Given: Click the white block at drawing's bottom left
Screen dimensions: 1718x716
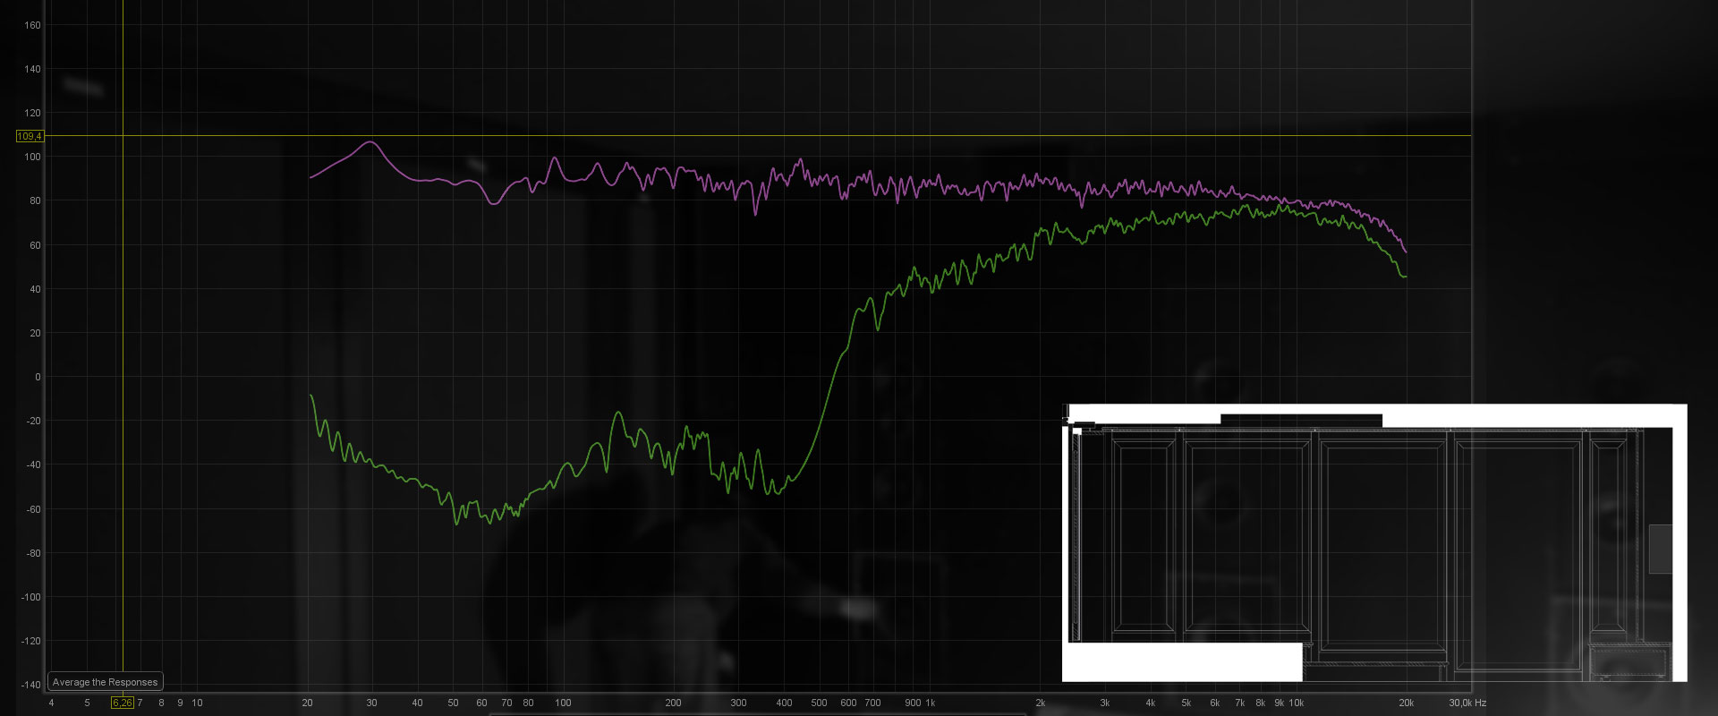Looking at the screenshot, I should pos(1181,662).
